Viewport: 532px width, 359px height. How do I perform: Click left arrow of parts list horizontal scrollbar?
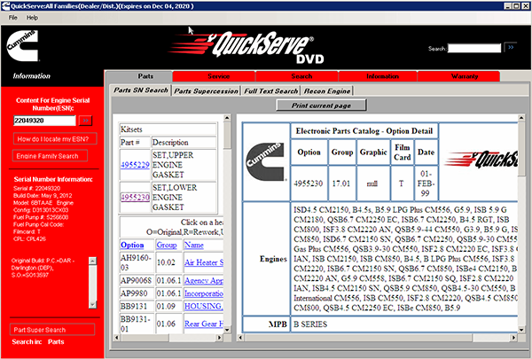click(117, 338)
